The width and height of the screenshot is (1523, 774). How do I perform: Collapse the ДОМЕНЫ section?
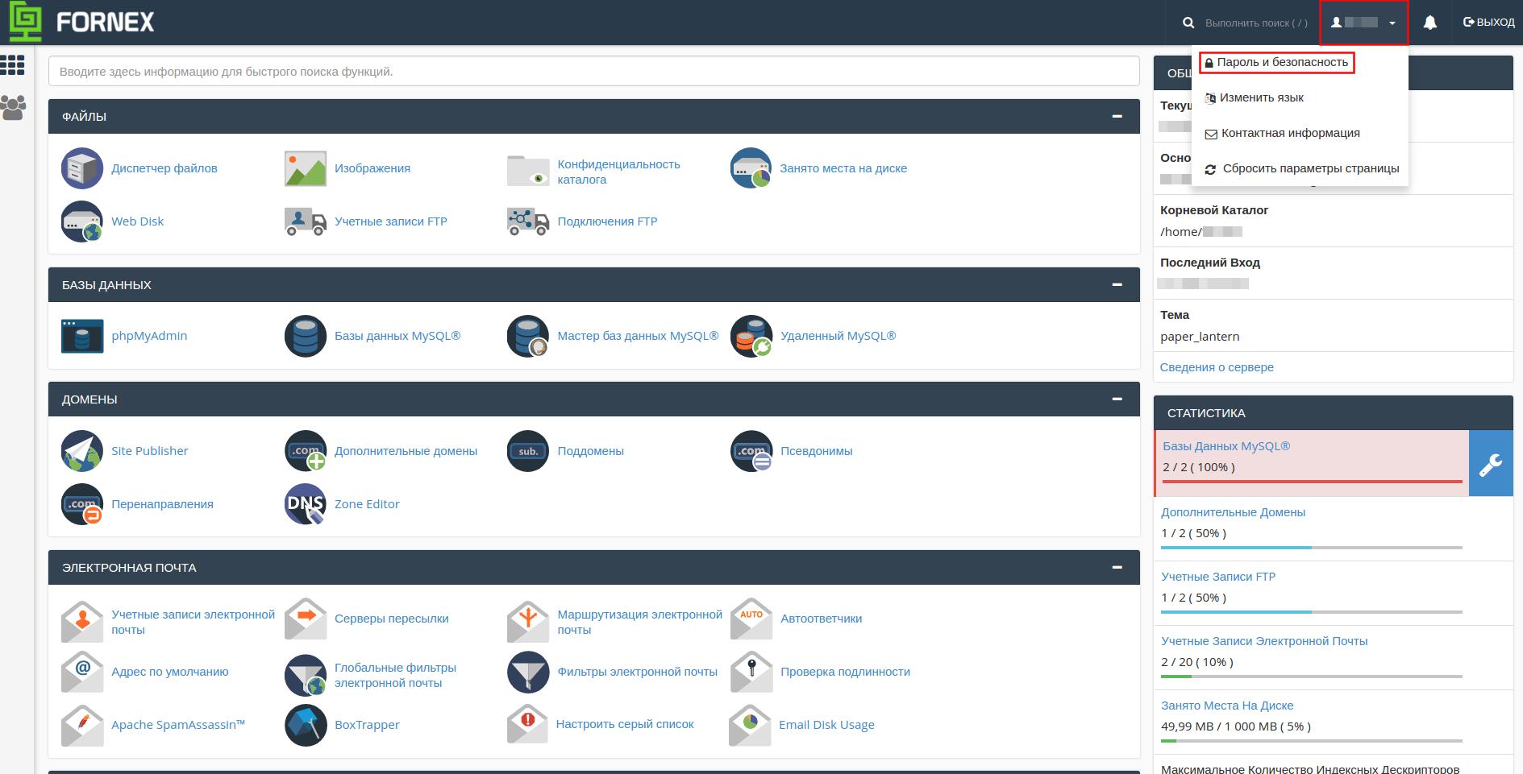[x=1117, y=399]
